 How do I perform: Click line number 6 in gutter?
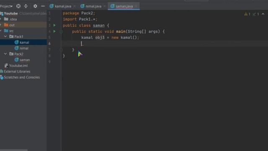[x=49, y=44]
